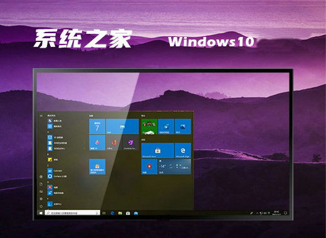Click the microphone in the search box
The width and height of the screenshot is (326, 238).
point(97,213)
